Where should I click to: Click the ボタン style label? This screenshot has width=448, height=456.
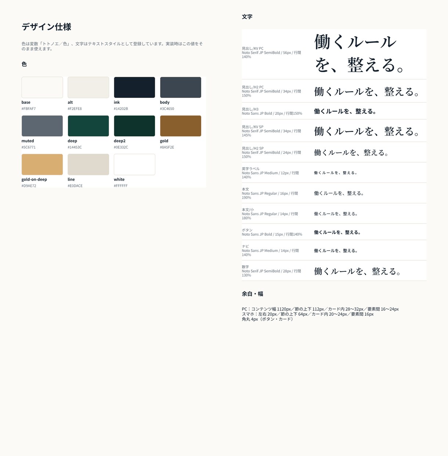click(x=247, y=230)
